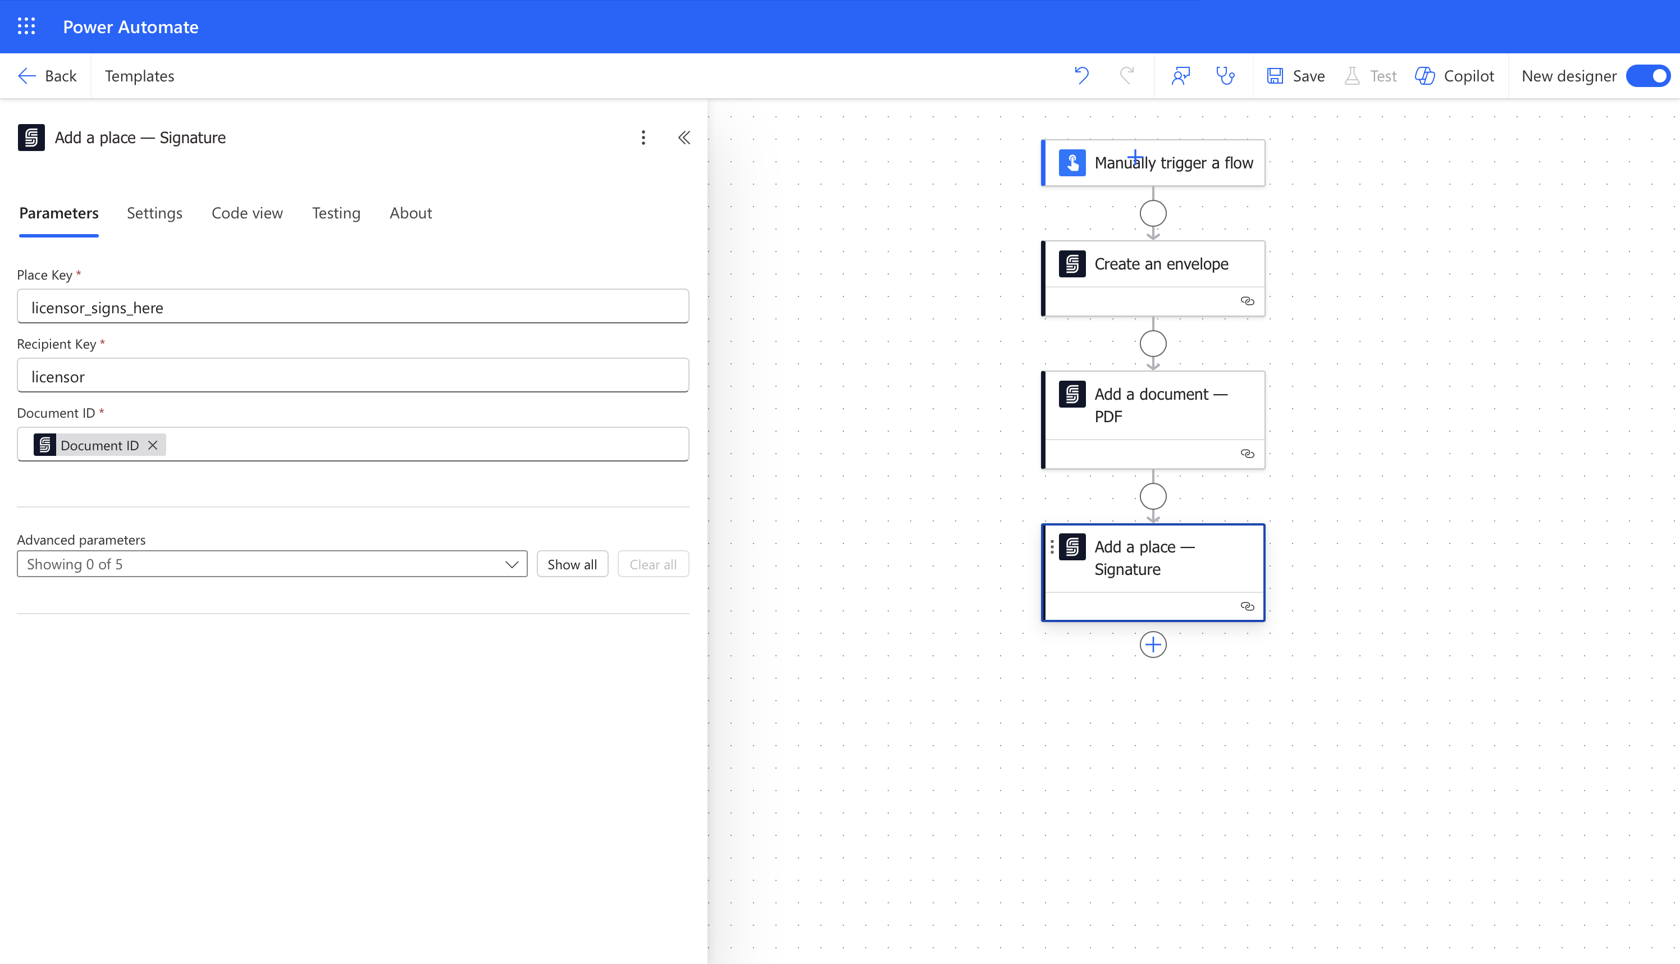
Task: Open the Templates link
Action: pyautogui.click(x=139, y=76)
